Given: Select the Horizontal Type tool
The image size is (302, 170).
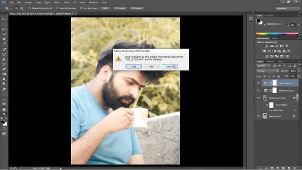Looking at the screenshot, I should click(4, 94).
